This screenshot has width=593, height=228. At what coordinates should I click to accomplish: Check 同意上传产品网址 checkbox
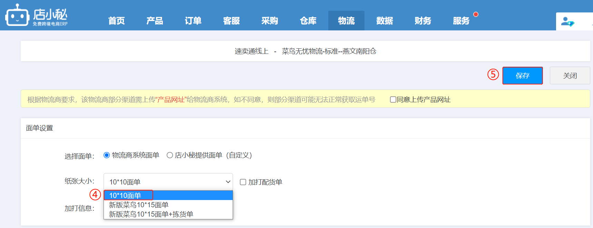tap(393, 99)
